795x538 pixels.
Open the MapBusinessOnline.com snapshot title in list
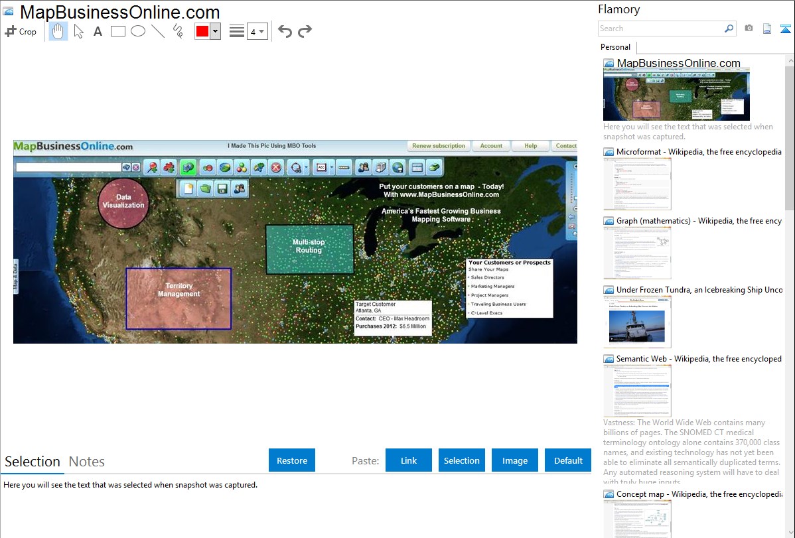point(678,64)
